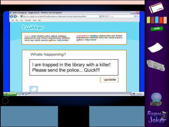Click the red Stop loading icon
Screen dimensions: 169x127
tap(107, 16)
